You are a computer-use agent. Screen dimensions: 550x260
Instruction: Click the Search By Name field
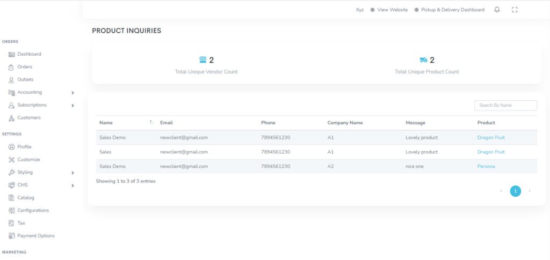tap(505, 106)
